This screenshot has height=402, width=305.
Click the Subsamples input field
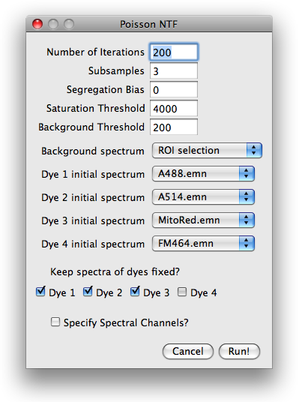tap(174, 70)
